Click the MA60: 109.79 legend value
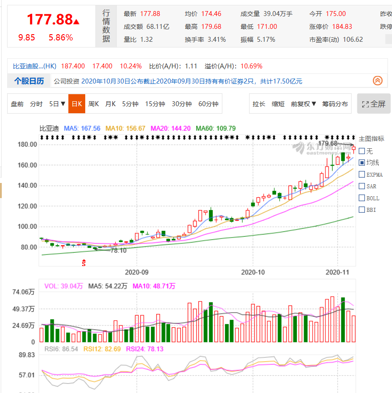Viewport: 392px width, 393px height. pyautogui.click(x=216, y=128)
